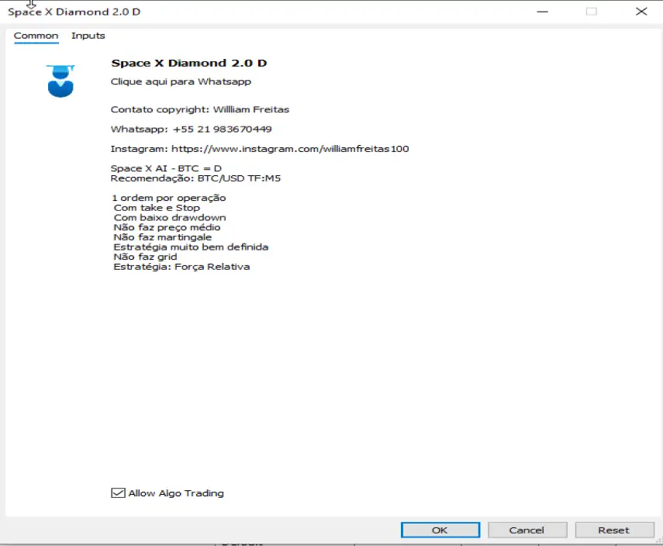This screenshot has height=546, width=663.
Task: Click the 'Space X AI - BTC = D' line
Action: coord(166,168)
